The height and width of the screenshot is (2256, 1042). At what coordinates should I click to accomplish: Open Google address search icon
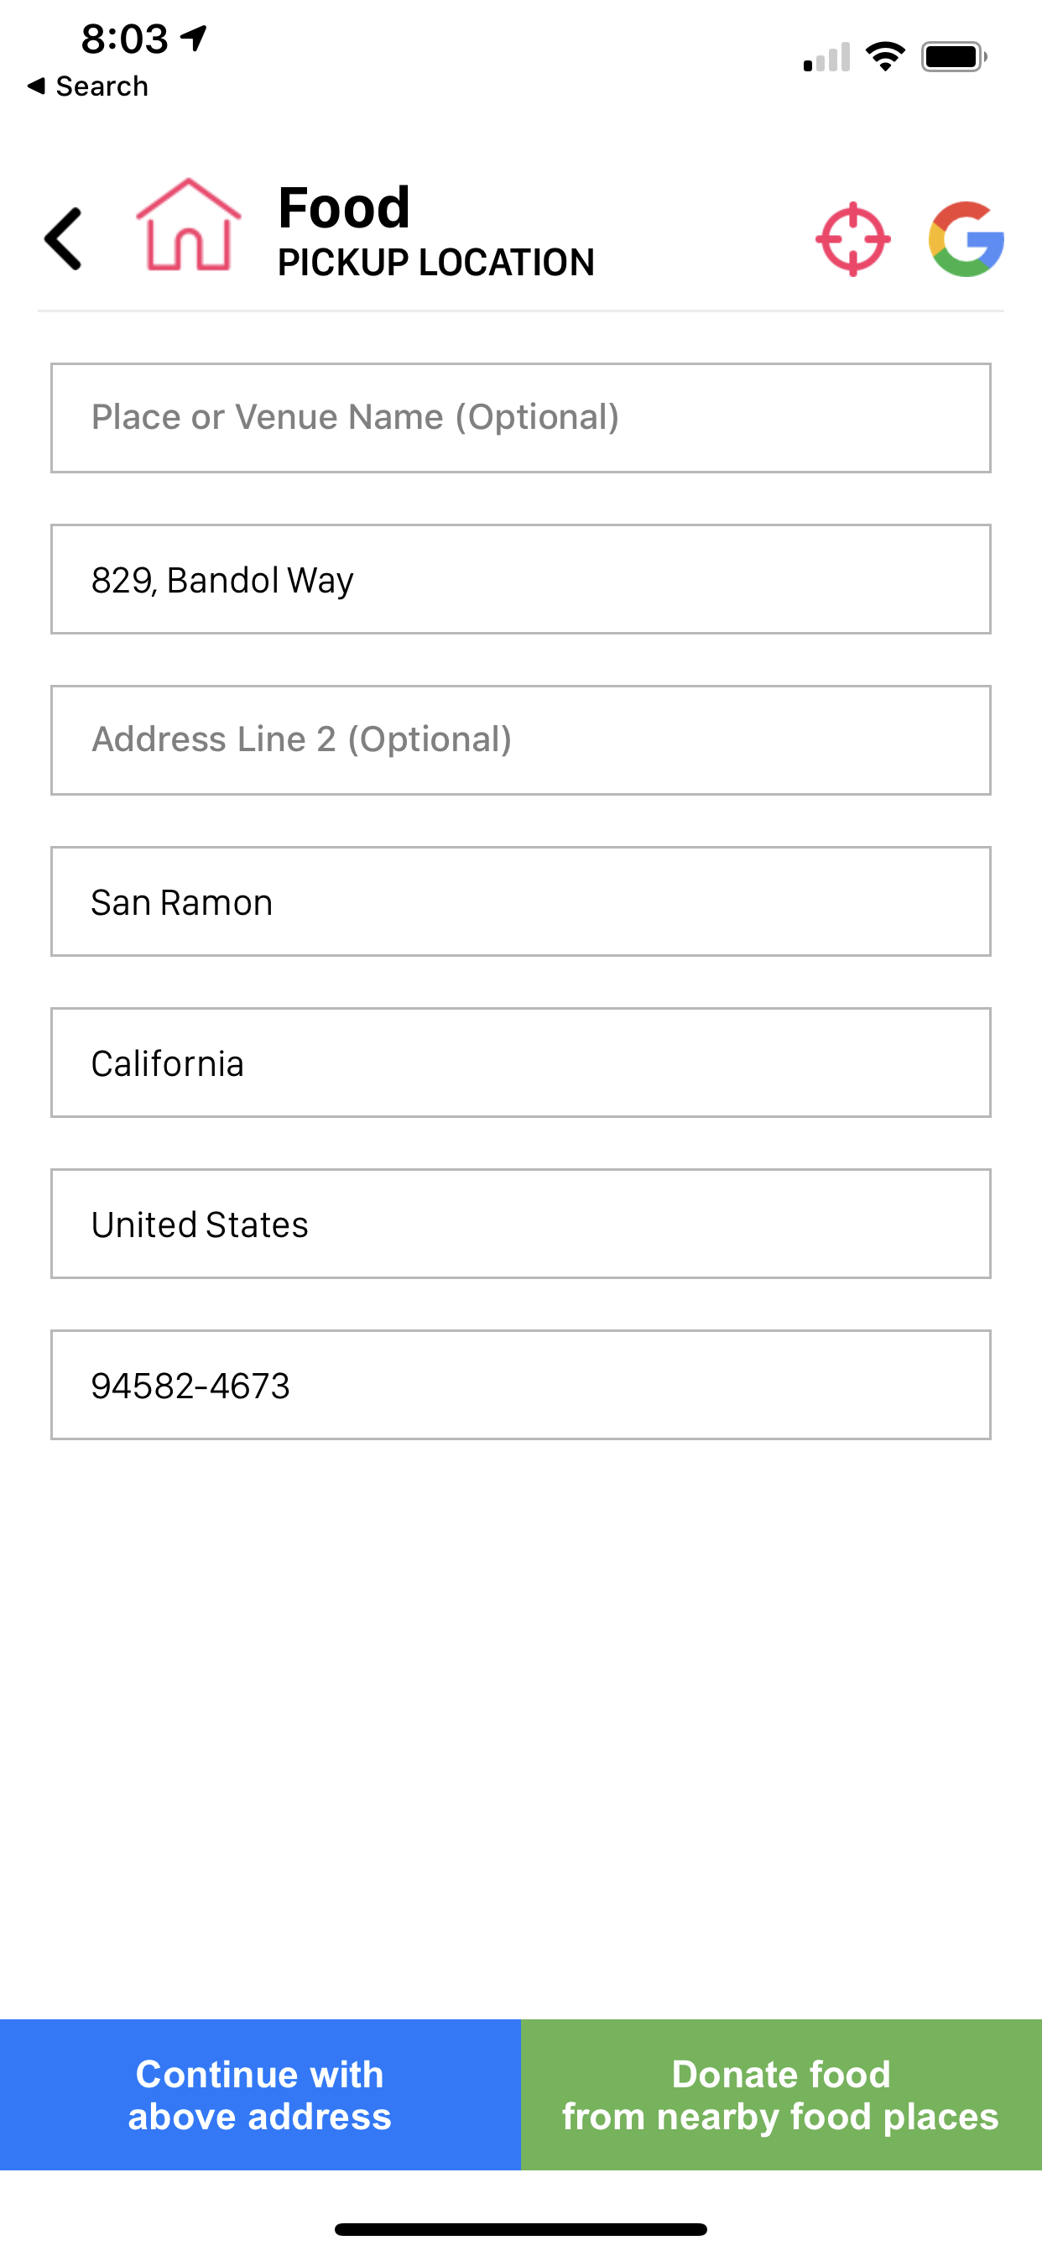966,239
